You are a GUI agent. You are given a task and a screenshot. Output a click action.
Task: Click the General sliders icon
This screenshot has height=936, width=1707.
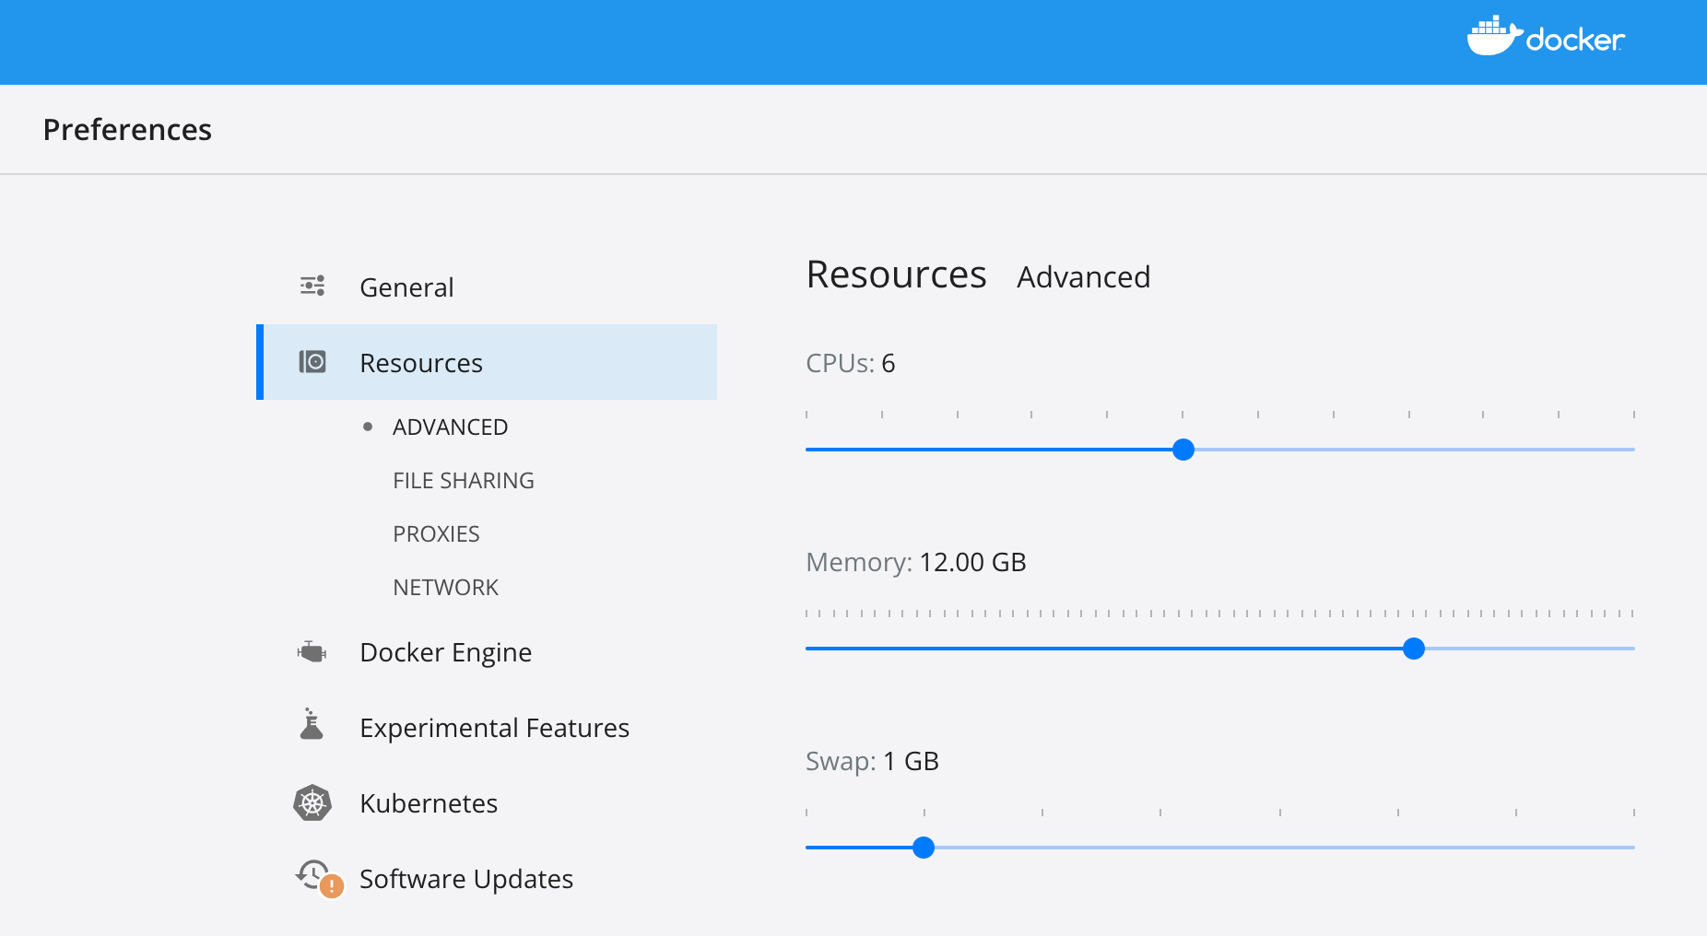[312, 286]
